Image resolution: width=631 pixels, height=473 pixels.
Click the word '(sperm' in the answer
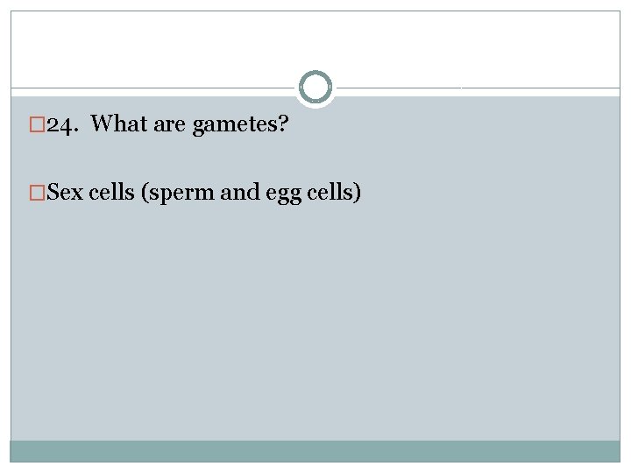coord(178,194)
